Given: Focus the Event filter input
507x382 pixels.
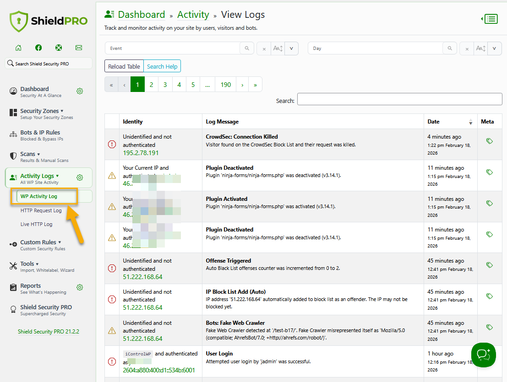Looking at the screenshot, I should point(172,48).
